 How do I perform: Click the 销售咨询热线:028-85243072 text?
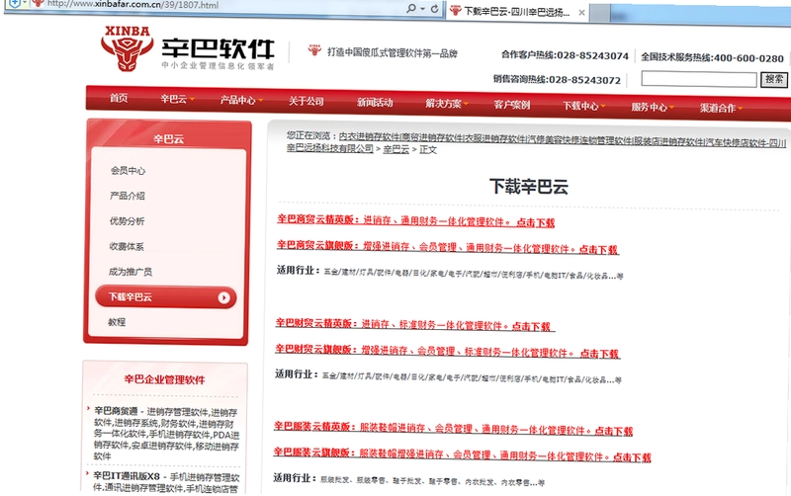click(557, 80)
